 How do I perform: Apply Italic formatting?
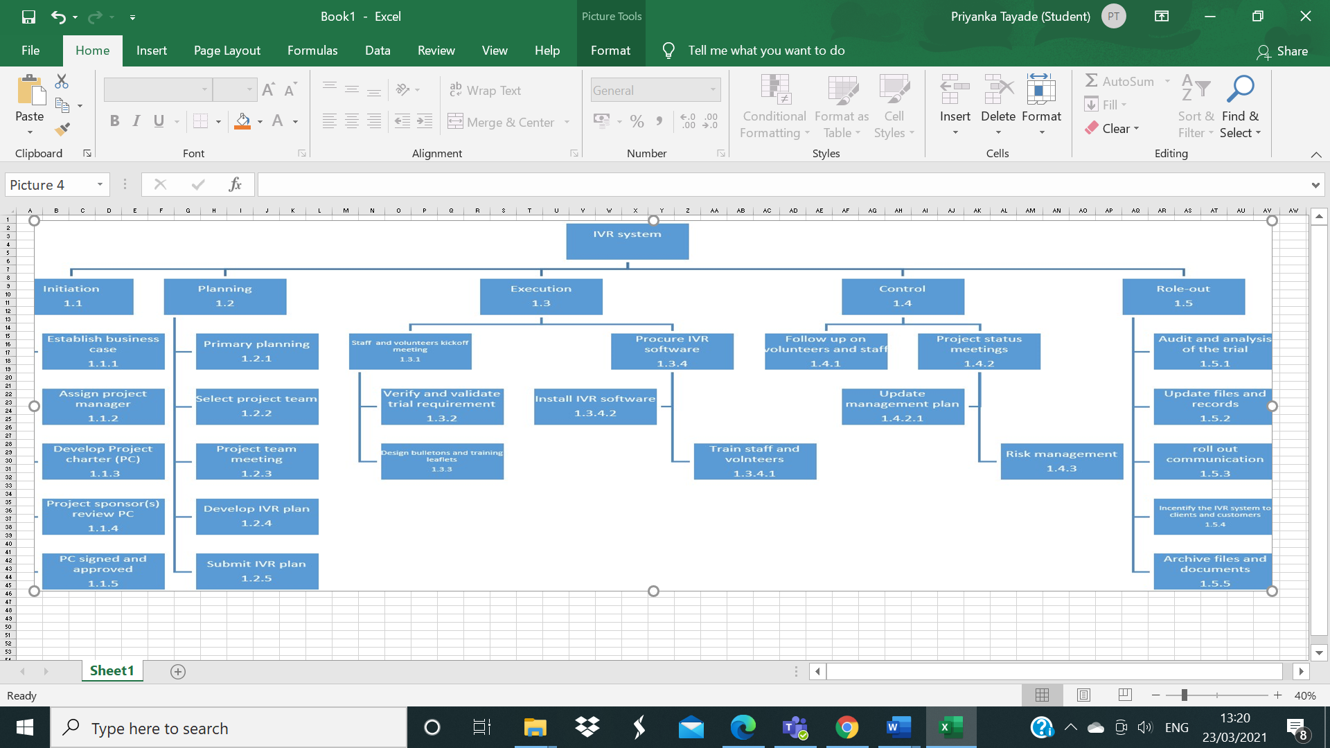[136, 121]
